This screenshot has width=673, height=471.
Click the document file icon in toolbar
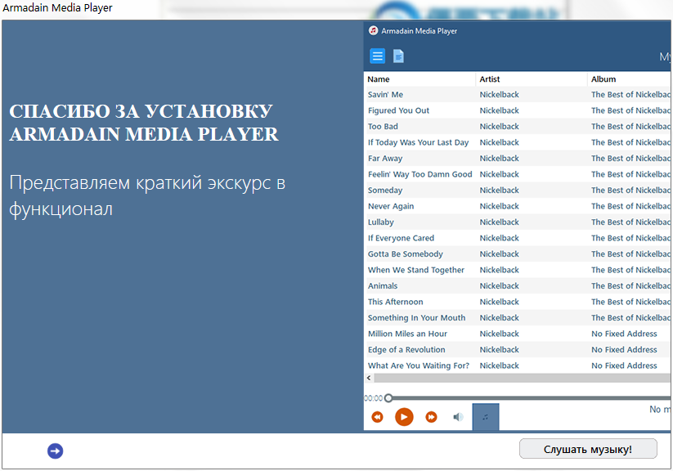(x=398, y=56)
